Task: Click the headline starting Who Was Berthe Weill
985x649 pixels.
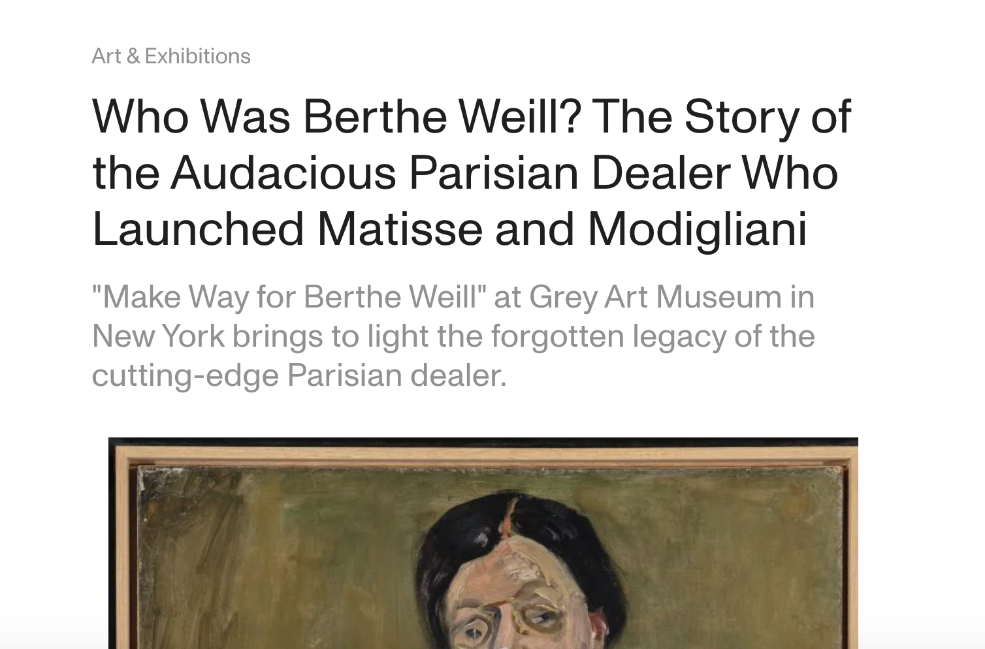Action: click(x=472, y=173)
